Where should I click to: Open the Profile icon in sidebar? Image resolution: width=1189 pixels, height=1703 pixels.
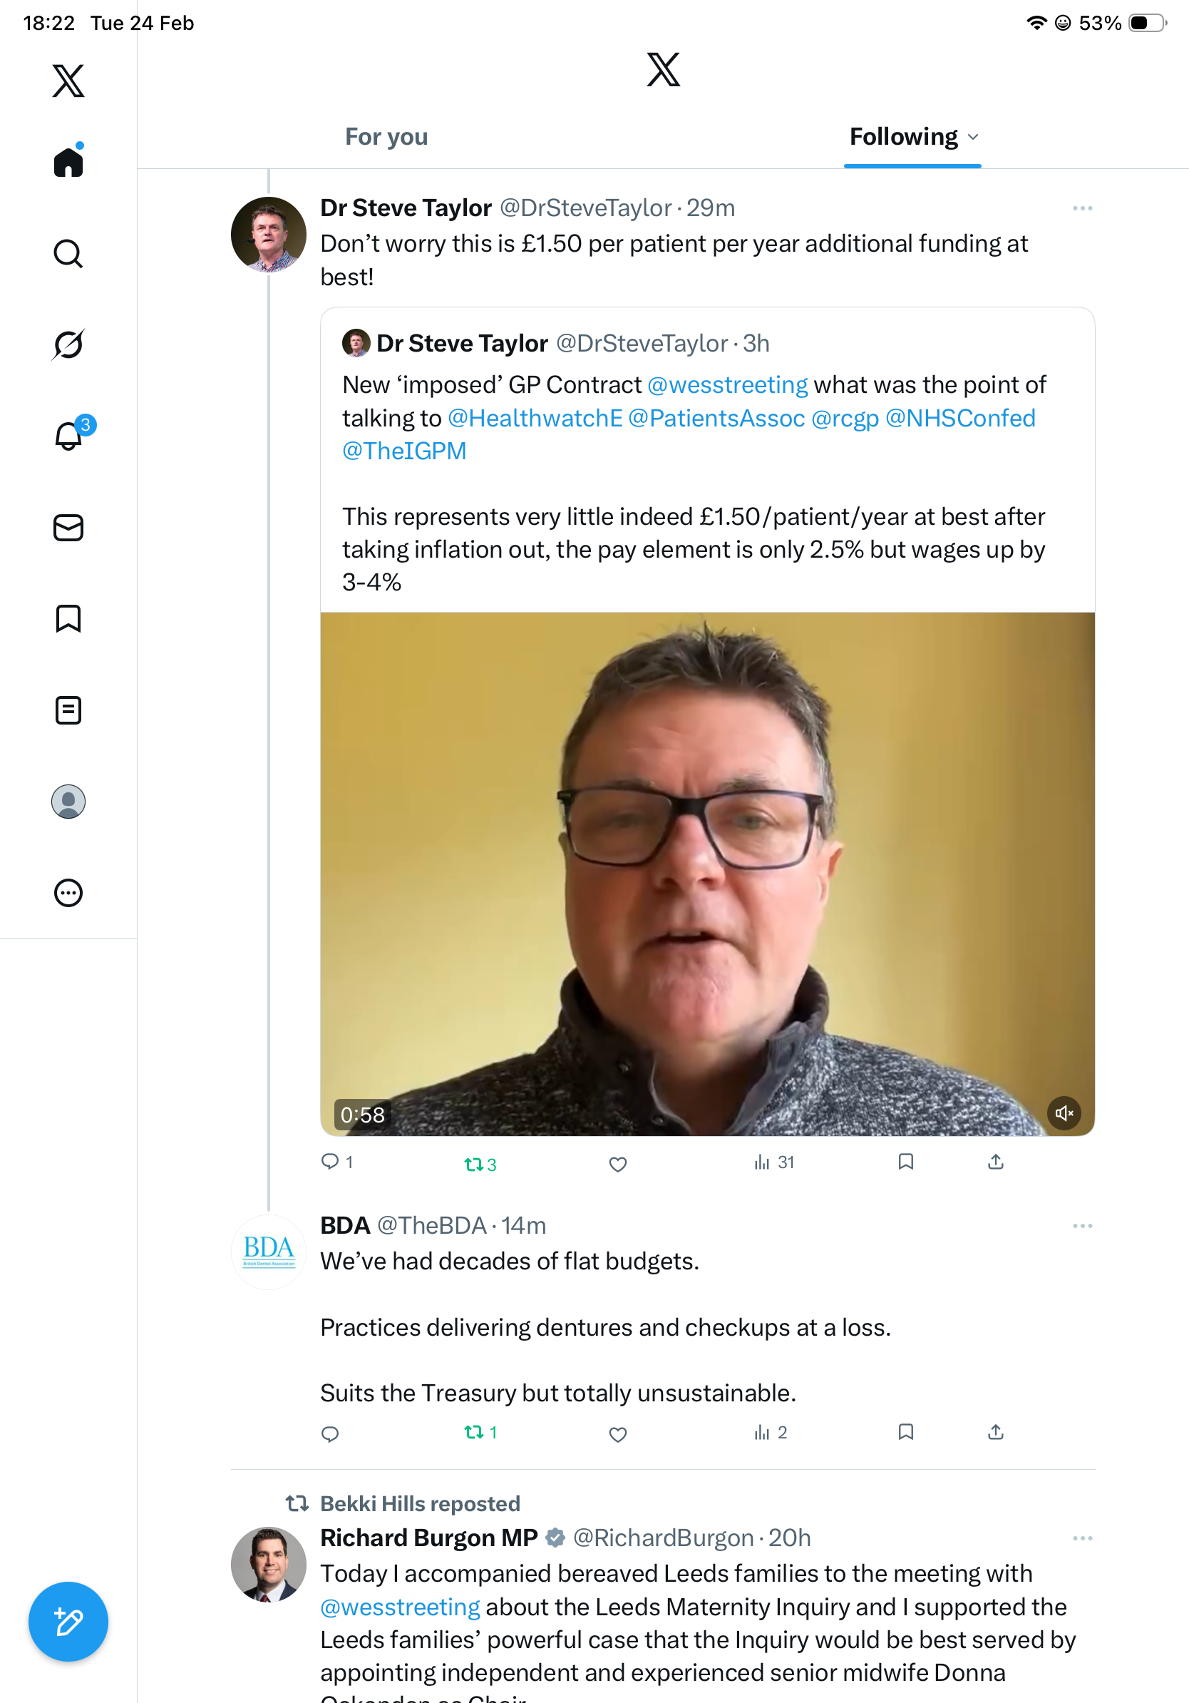point(68,802)
